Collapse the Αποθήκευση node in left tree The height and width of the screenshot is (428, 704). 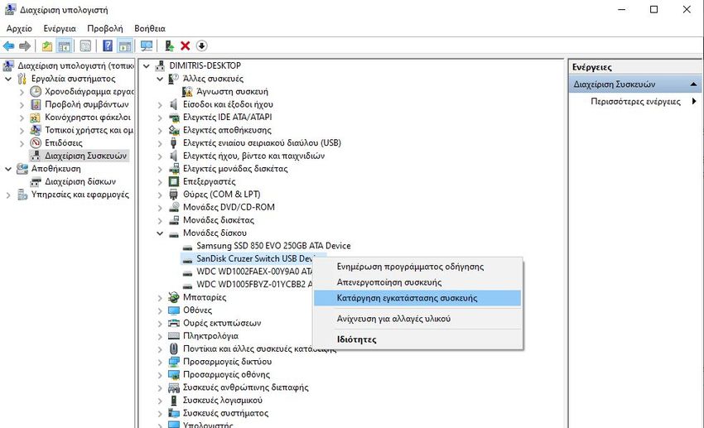click(8, 169)
